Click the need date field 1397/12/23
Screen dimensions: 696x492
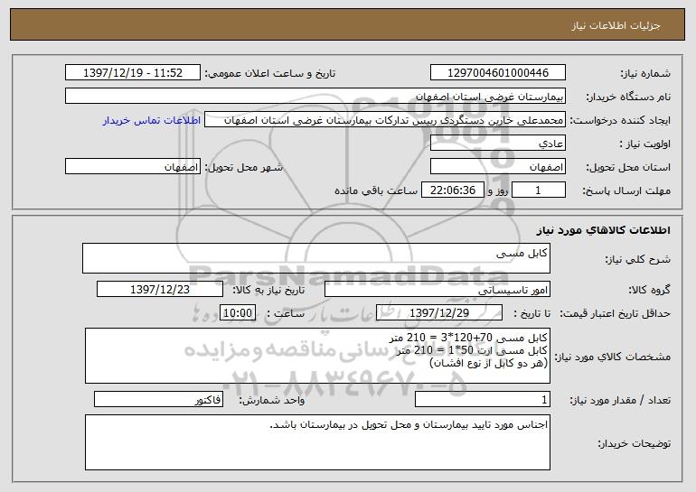coord(160,289)
